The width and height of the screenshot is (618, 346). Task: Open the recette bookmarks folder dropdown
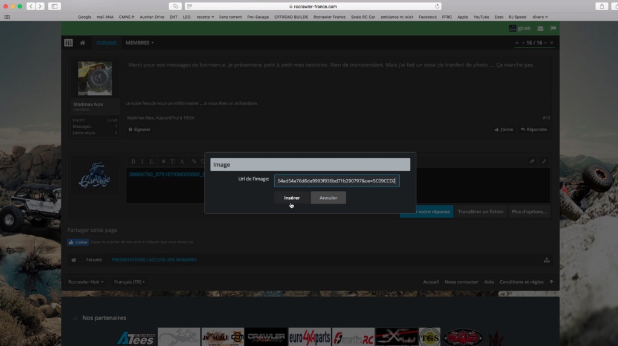(204, 17)
